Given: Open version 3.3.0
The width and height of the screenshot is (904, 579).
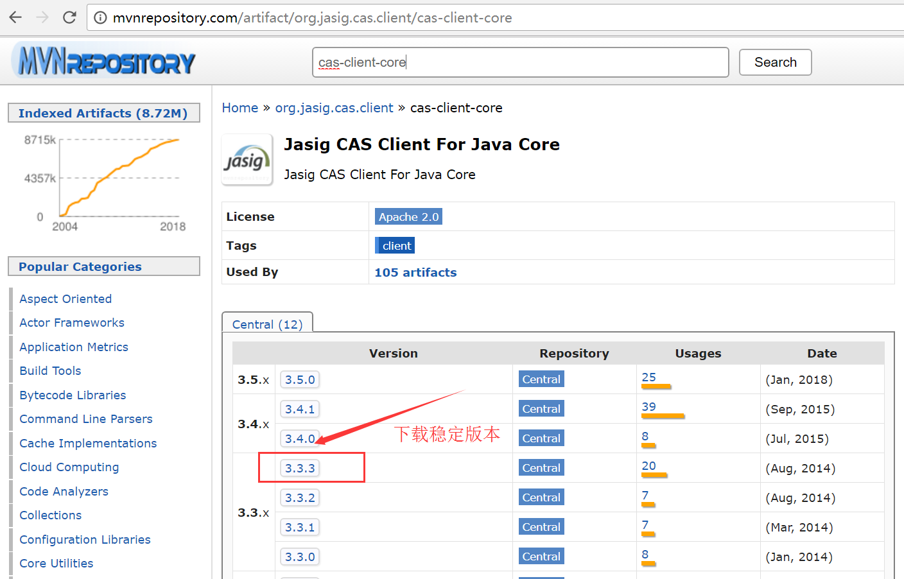Looking at the screenshot, I should 300,557.
